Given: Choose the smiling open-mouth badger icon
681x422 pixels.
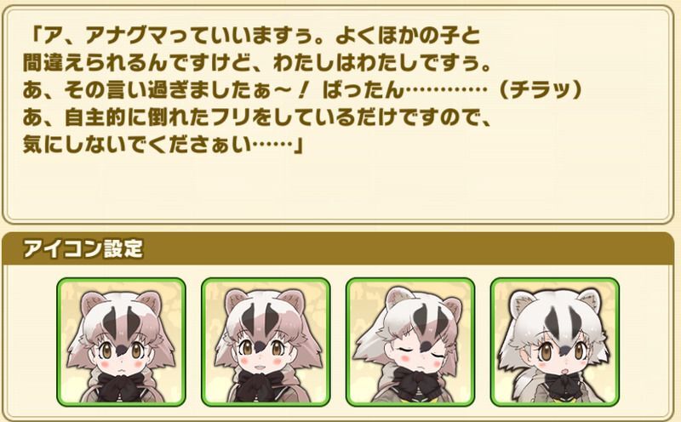Looking at the screenshot, I should click(x=266, y=342).
